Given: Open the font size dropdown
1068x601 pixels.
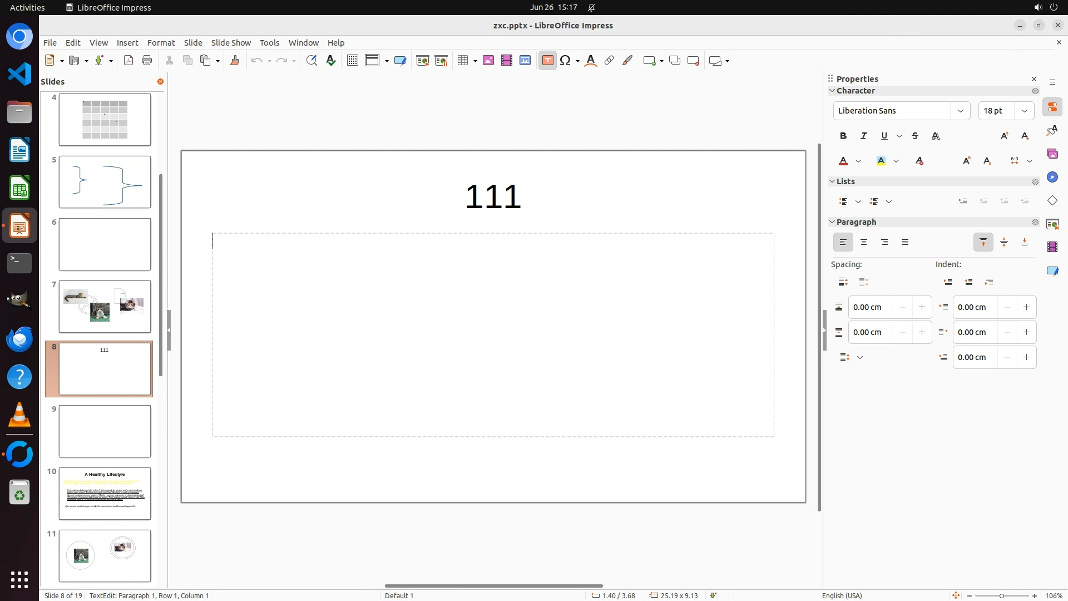Looking at the screenshot, I should (x=1024, y=111).
